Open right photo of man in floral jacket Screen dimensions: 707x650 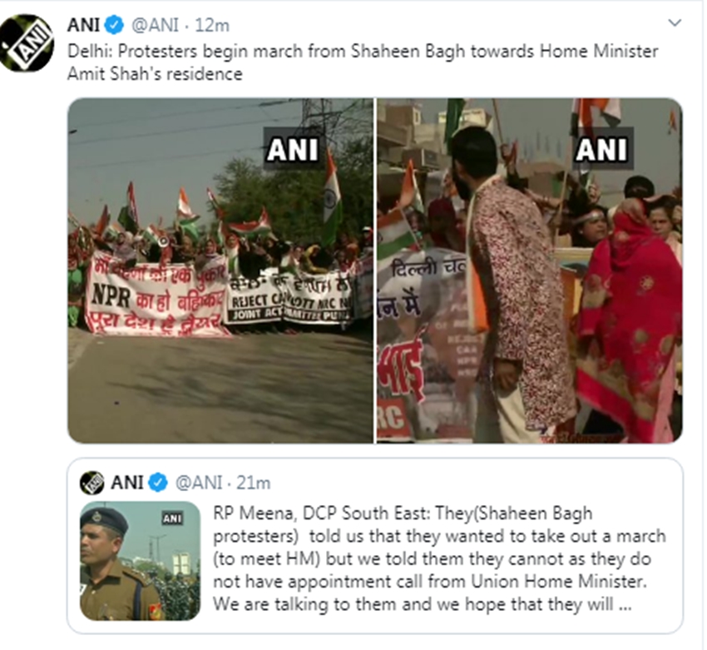coord(529,270)
